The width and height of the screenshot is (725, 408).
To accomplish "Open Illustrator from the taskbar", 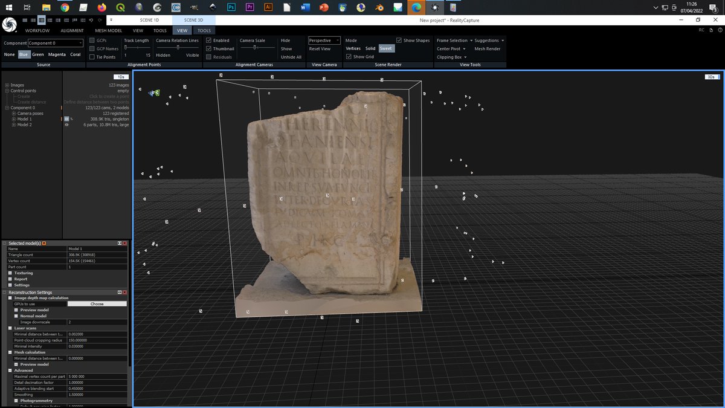I will [268, 7].
